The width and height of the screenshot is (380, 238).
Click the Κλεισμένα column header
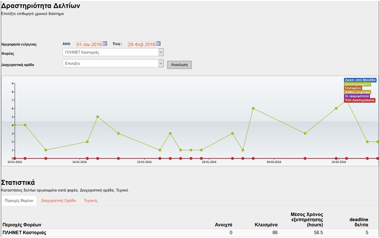(266, 225)
